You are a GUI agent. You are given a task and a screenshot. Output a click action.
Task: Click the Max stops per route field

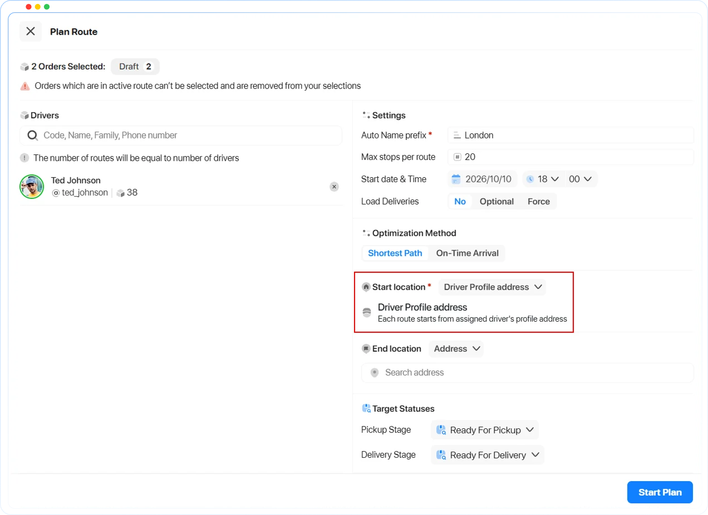coord(571,157)
